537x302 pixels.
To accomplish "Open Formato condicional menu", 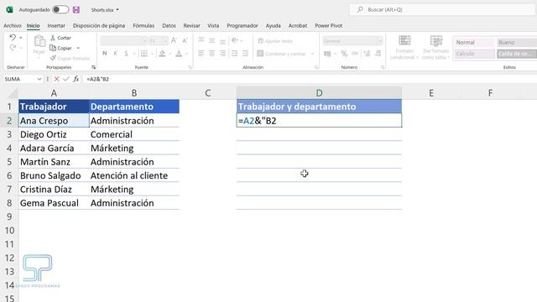I will tap(404, 47).
